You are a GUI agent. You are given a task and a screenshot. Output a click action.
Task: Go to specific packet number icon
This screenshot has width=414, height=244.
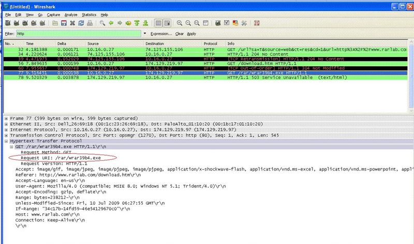[x=128, y=23]
